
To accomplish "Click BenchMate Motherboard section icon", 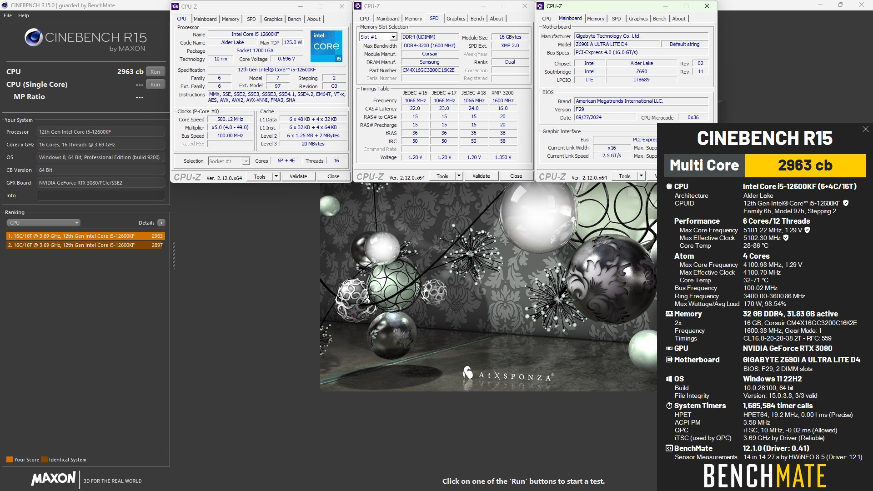I will coord(669,360).
